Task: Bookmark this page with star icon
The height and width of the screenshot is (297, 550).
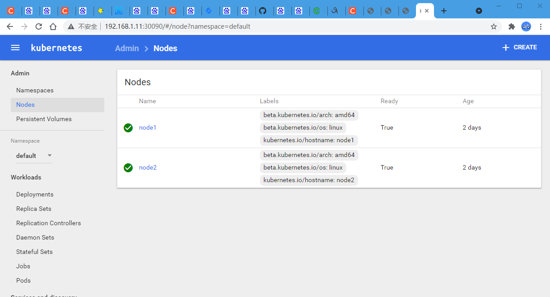Action: pos(494,26)
